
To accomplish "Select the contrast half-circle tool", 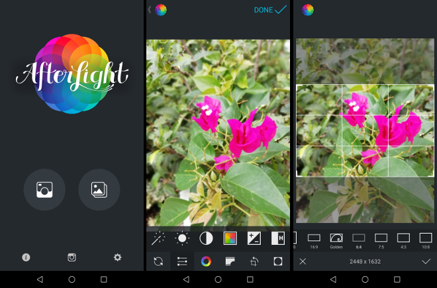I will (206, 238).
